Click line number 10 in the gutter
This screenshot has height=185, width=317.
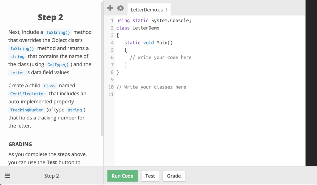tap(111, 87)
